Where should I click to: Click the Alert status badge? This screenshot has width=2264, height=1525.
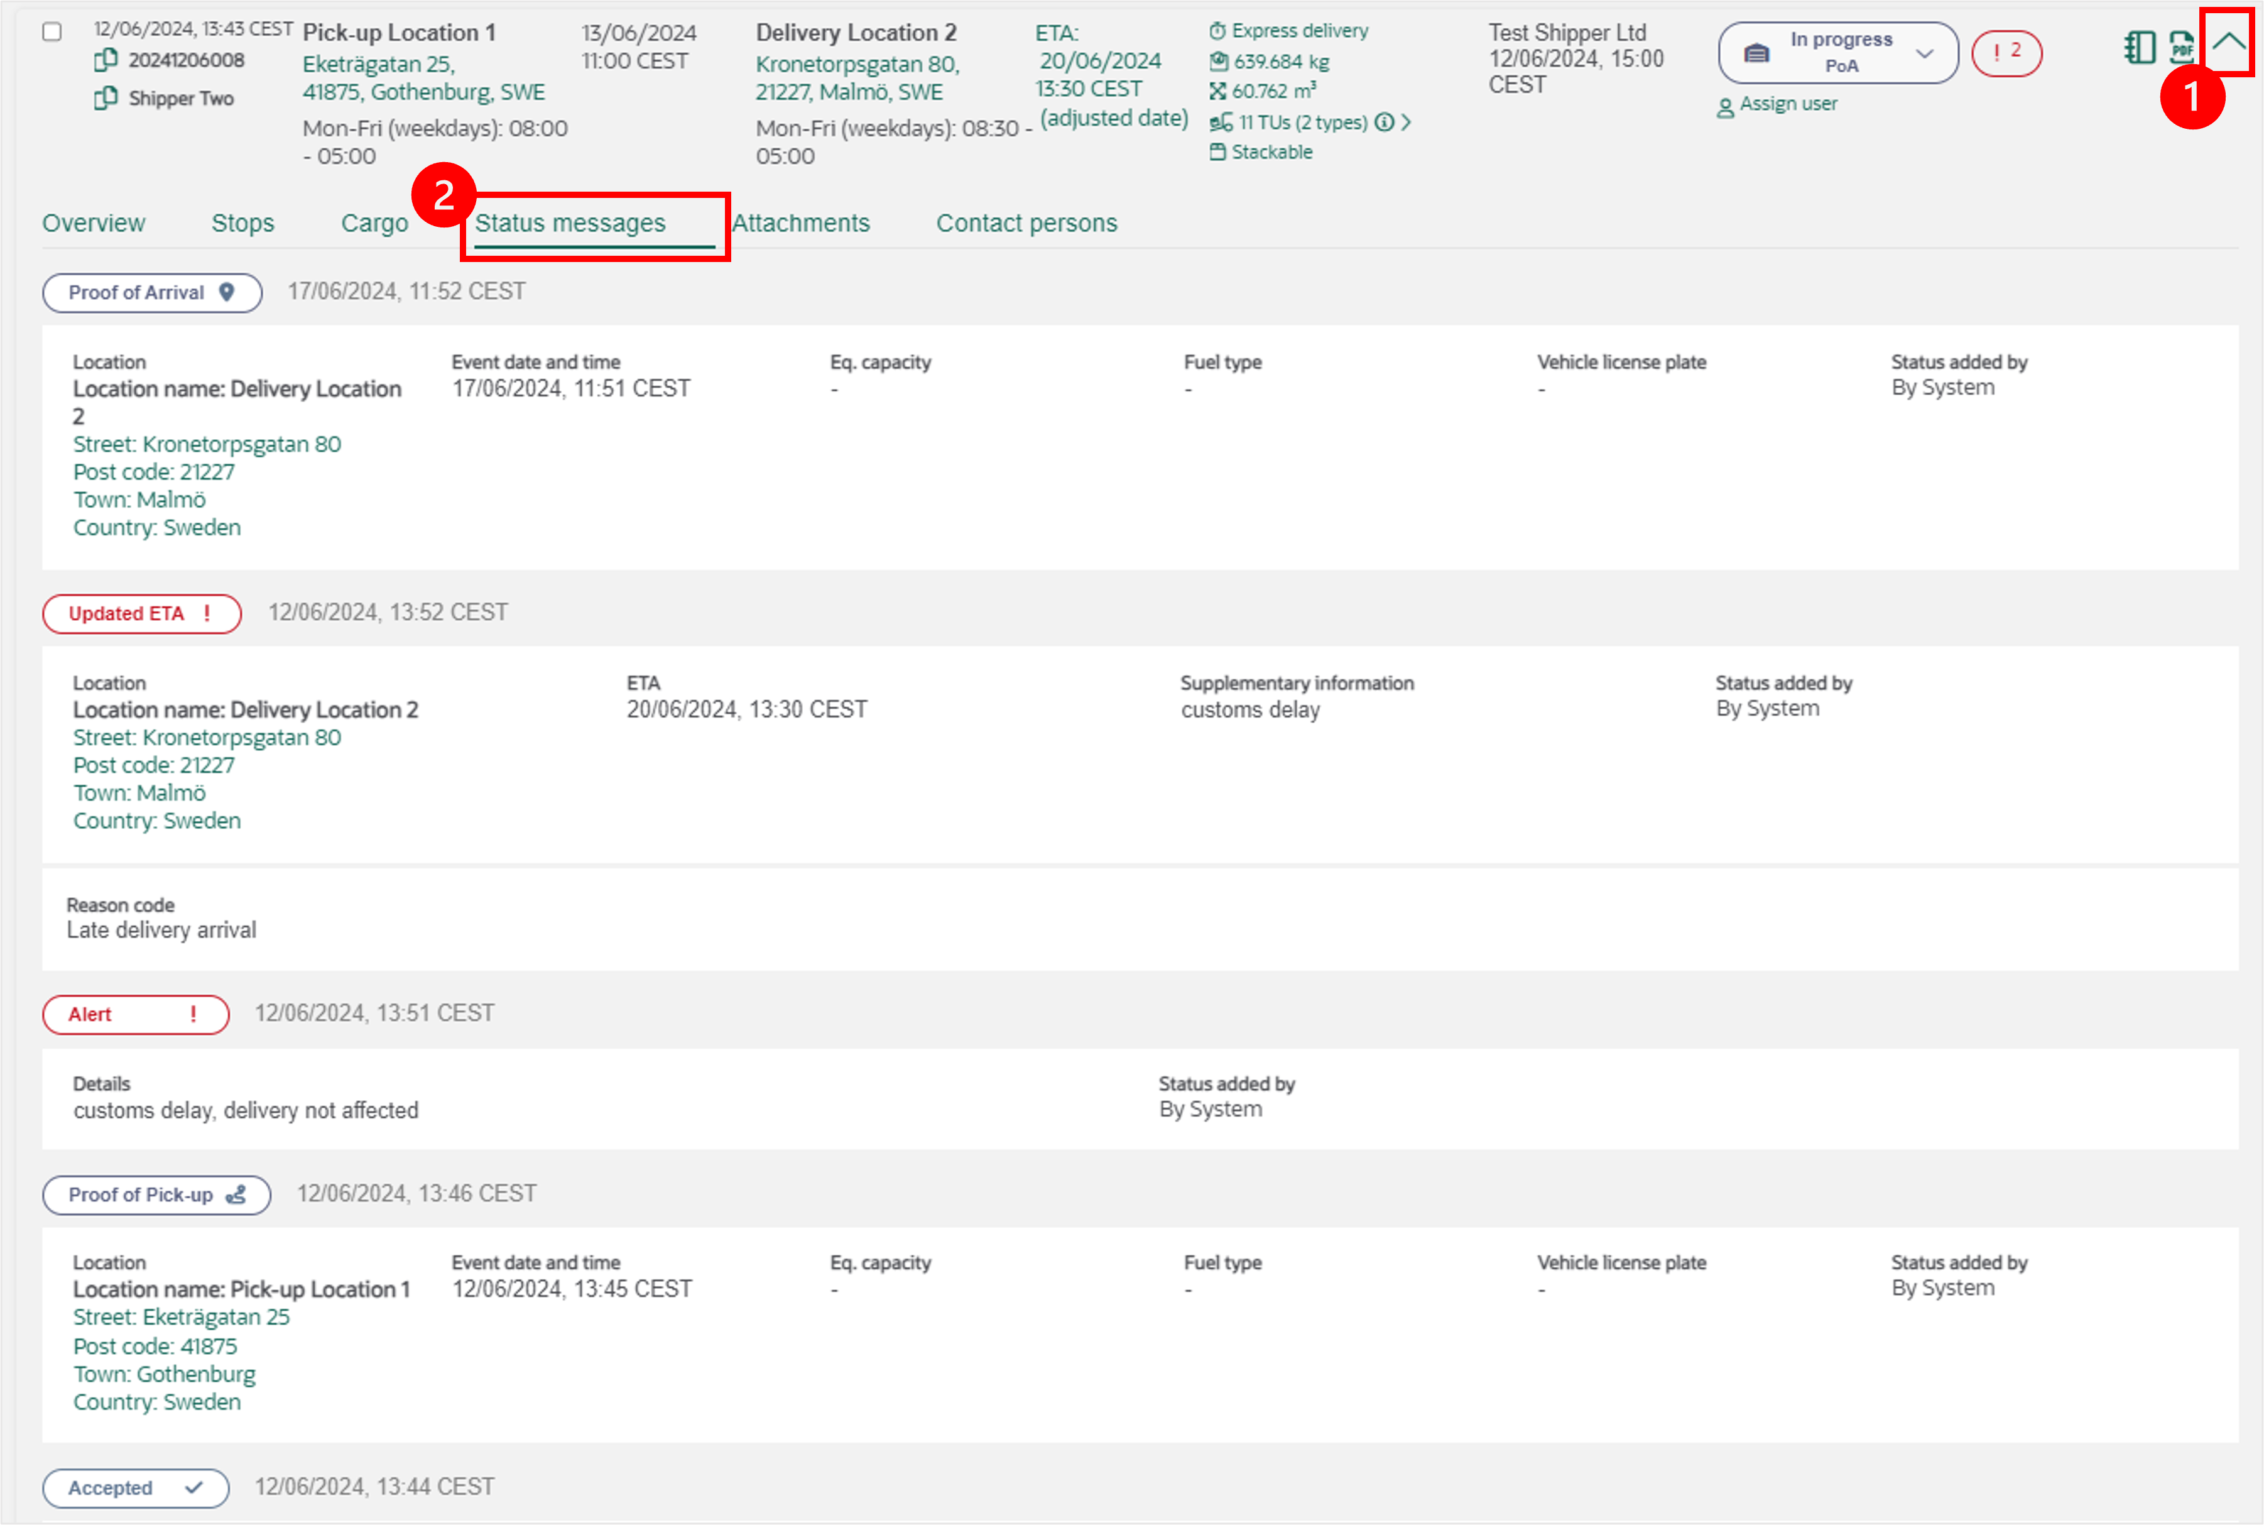tap(136, 1014)
